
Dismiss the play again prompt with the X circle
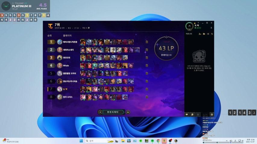pyautogui.click(x=100, y=112)
